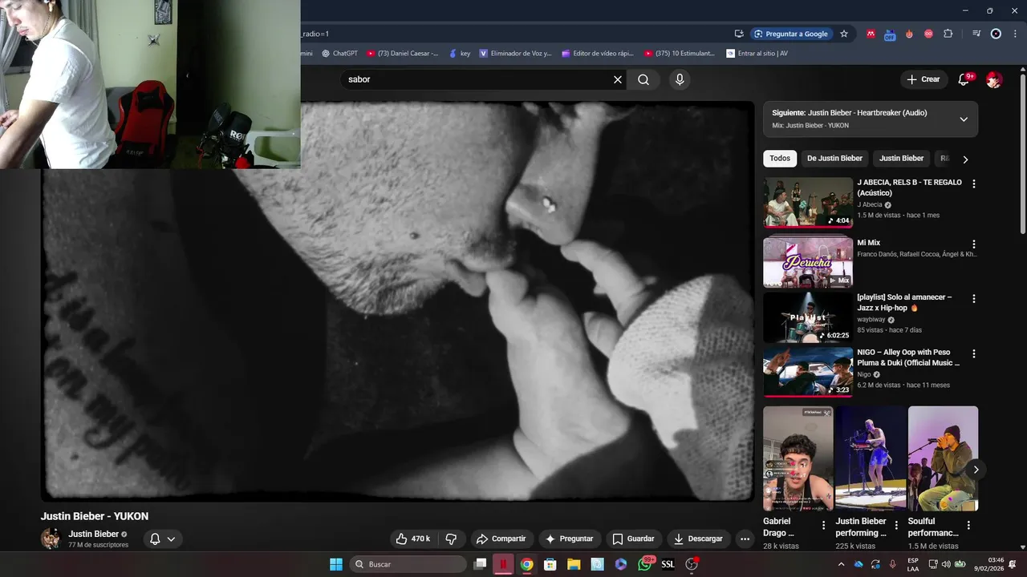This screenshot has height=577, width=1027.
Task: Toggle the subscription notification bell dropdown
Action: pyautogui.click(x=162, y=539)
